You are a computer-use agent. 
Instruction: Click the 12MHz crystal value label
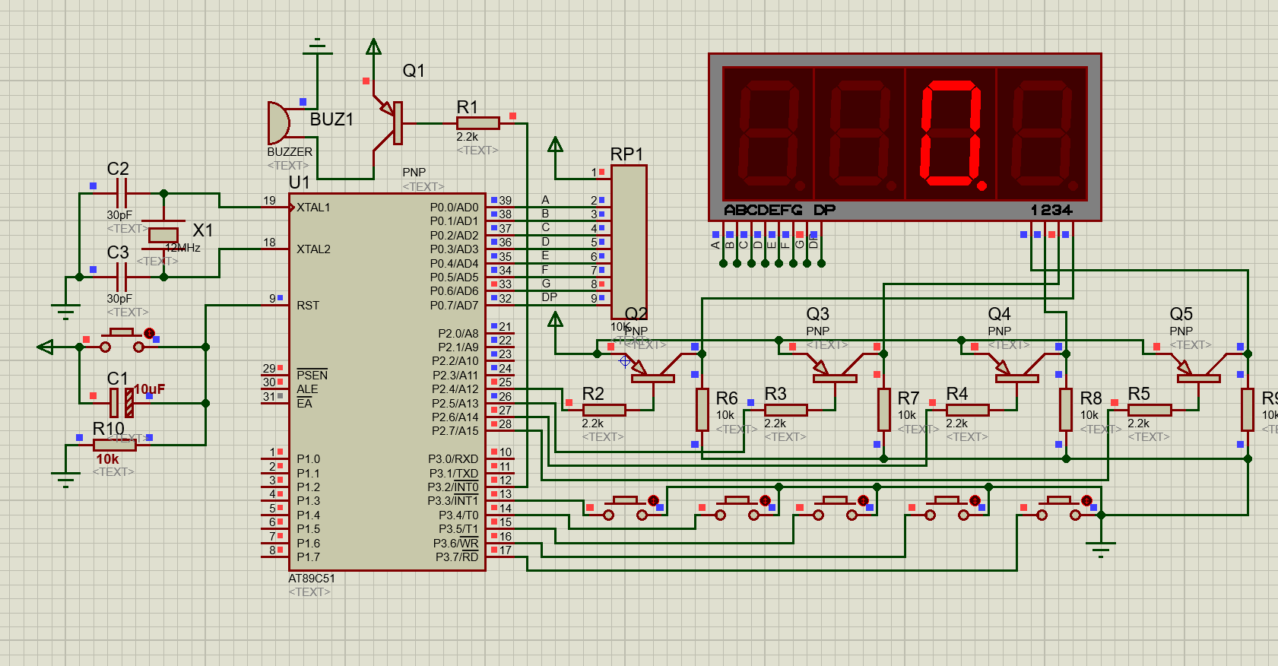[183, 248]
